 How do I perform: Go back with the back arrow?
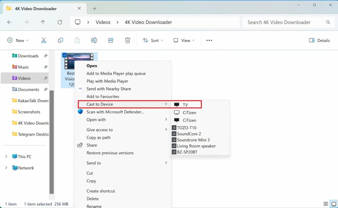click(x=10, y=22)
